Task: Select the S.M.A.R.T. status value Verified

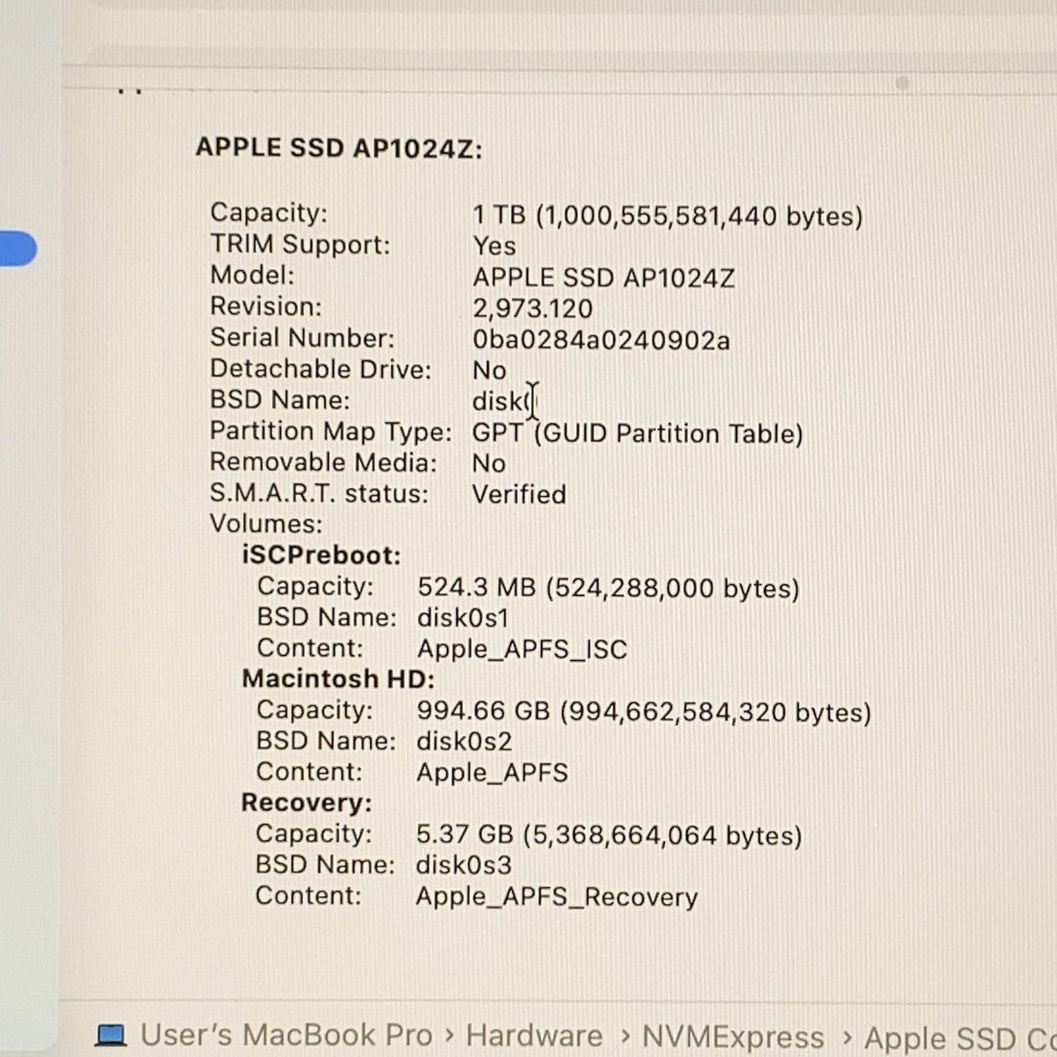Action: coord(519,494)
